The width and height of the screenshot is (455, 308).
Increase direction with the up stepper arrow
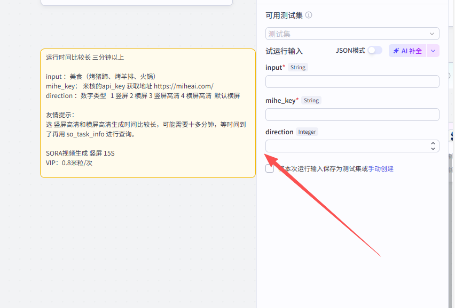pos(433,143)
